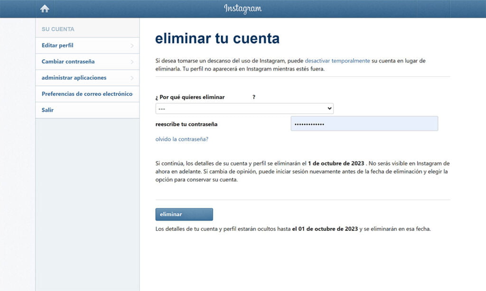Click chevron next to Editar perfil
The height and width of the screenshot is (291, 486).
[x=132, y=46]
